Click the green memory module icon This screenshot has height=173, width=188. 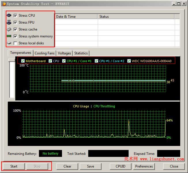point(9,36)
